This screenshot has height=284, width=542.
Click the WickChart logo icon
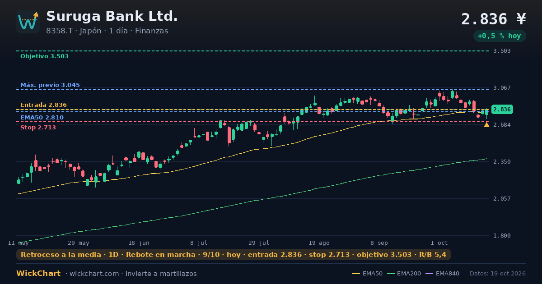tap(28, 22)
